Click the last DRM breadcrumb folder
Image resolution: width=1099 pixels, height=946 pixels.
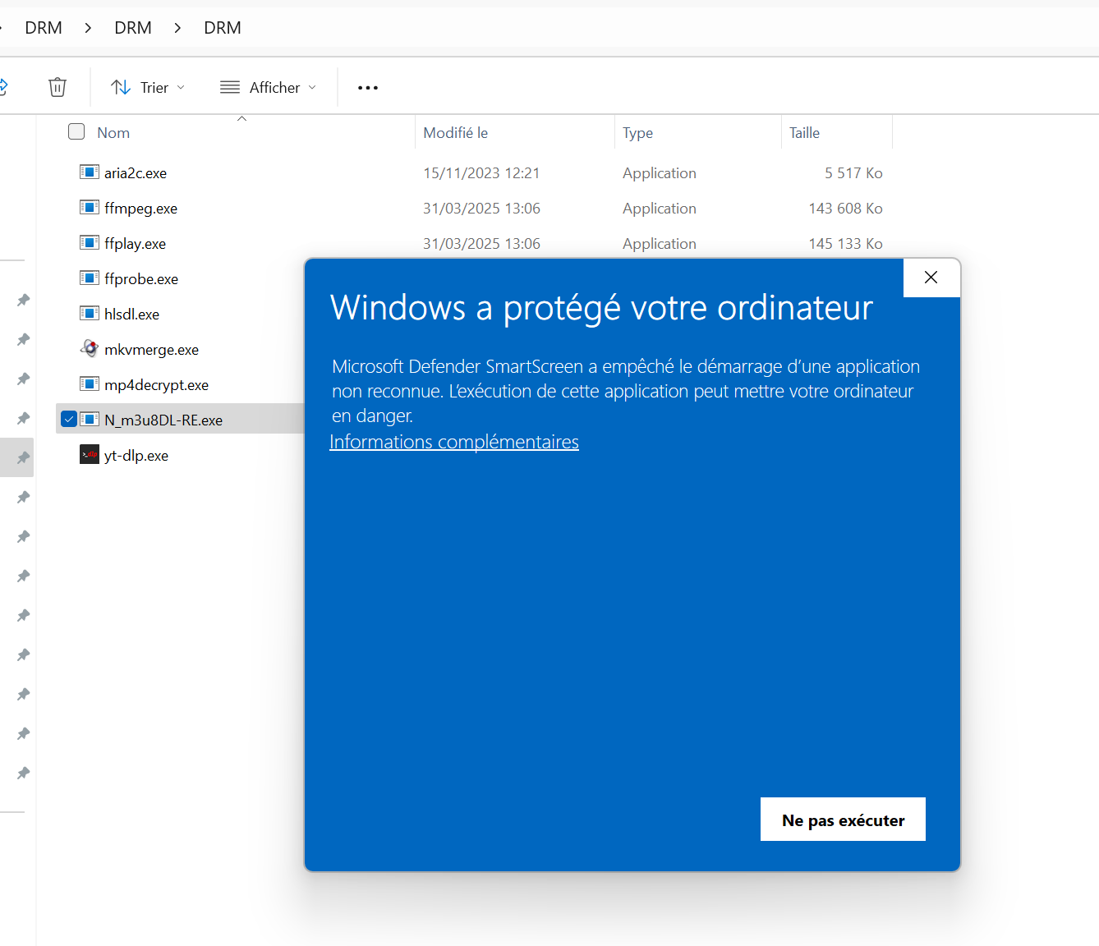point(223,28)
